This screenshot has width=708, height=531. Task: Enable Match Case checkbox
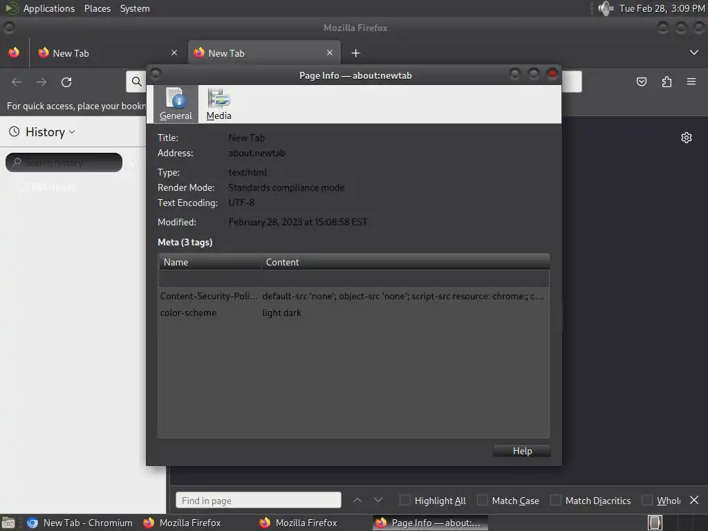click(x=482, y=501)
